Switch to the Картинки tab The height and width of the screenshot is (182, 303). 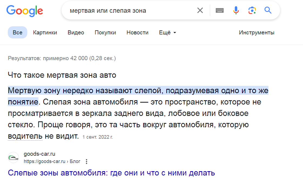pos(45,32)
